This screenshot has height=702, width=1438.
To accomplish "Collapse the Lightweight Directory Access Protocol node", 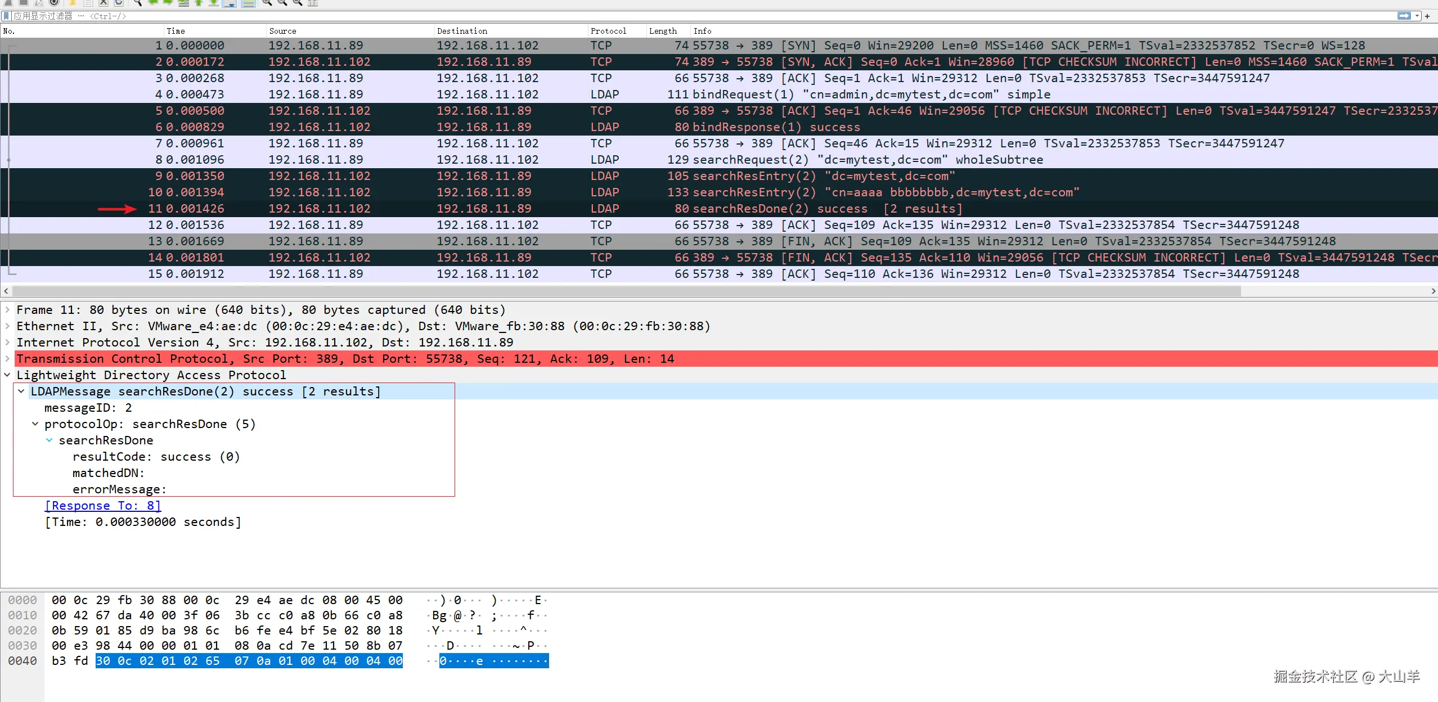I will (7, 375).
